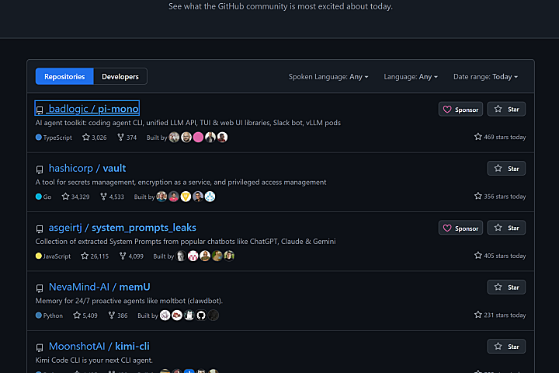Click the repo icon beside system_prompts_leaks
Viewport: 559px width, 373px height.
pyautogui.click(x=40, y=228)
